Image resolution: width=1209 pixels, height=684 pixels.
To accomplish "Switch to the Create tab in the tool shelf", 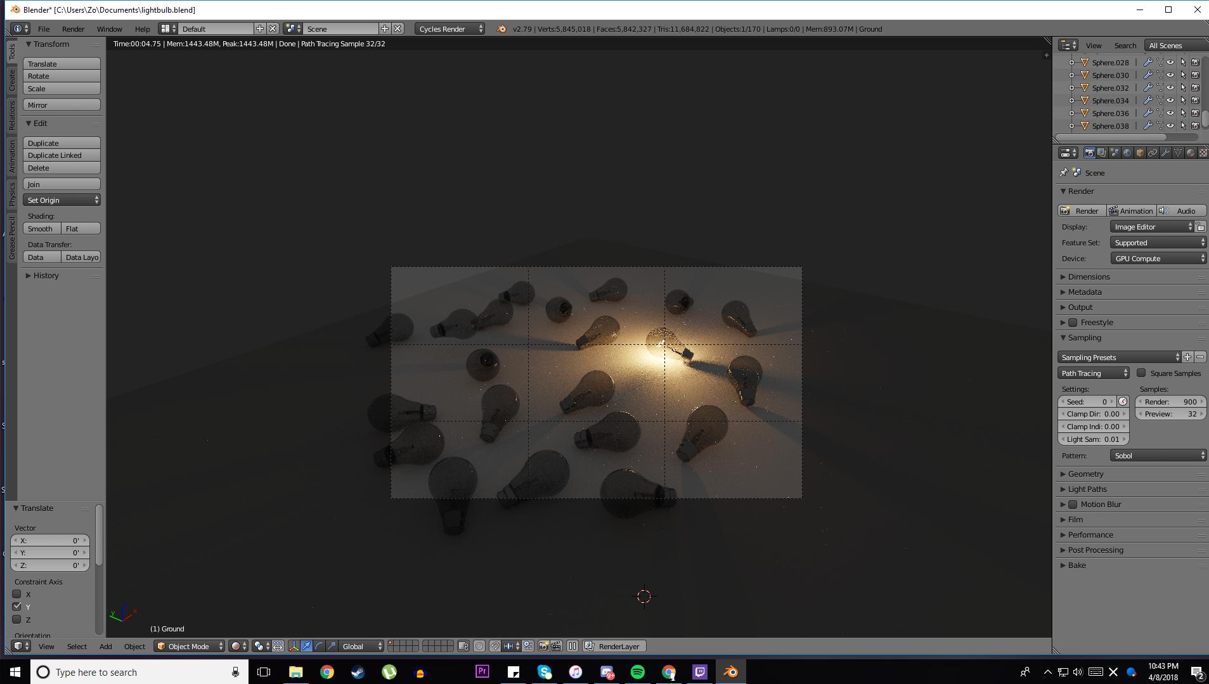I will coord(11,81).
